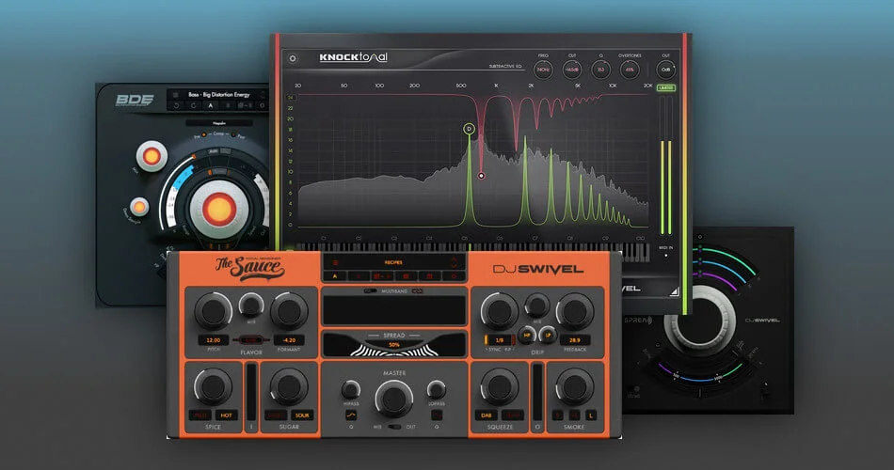The height and width of the screenshot is (470, 894).
Task: Click the Knocktonal Out gain knob
Action: [665, 70]
